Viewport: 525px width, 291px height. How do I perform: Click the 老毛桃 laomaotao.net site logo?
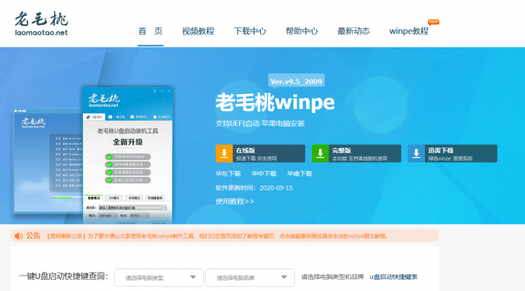pos(41,23)
